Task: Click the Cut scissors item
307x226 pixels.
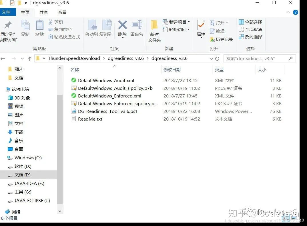Action: [x=56, y=22]
